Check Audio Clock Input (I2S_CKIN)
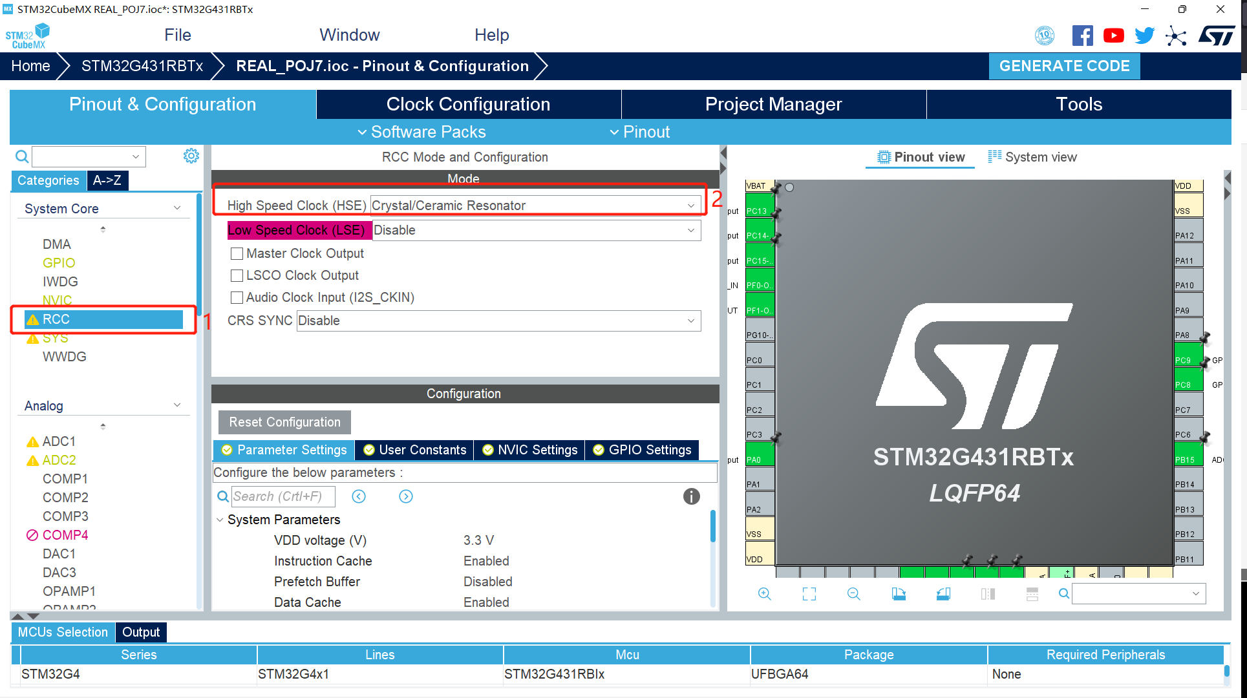The width and height of the screenshot is (1247, 698). click(x=237, y=297)
